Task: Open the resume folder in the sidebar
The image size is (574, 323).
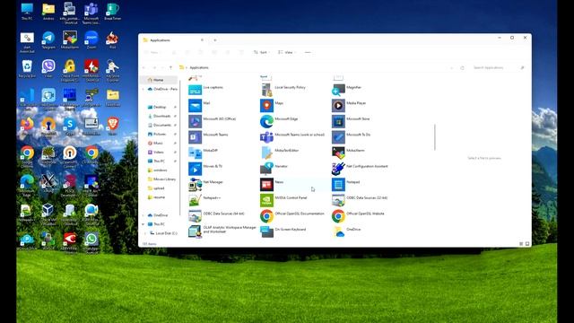Action: tap(160, 197)
